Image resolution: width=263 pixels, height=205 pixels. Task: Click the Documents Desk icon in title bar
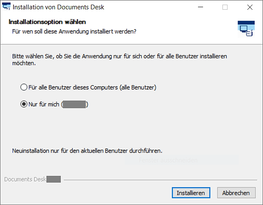coord(6,6)
